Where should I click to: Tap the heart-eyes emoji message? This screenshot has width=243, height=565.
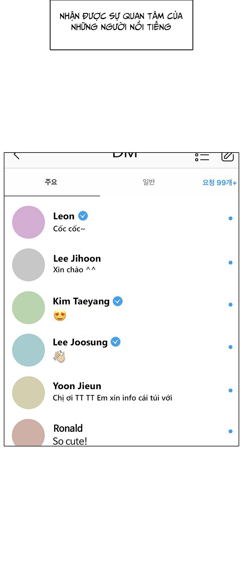click(x=60, y=315)
